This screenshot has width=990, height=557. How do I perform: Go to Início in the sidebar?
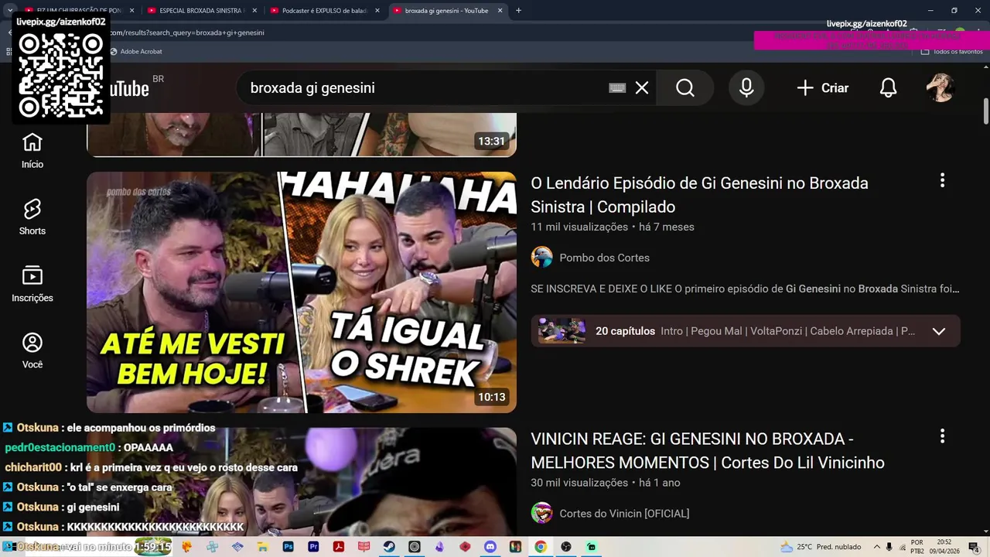pyautogui.click(x=32, y=151)
